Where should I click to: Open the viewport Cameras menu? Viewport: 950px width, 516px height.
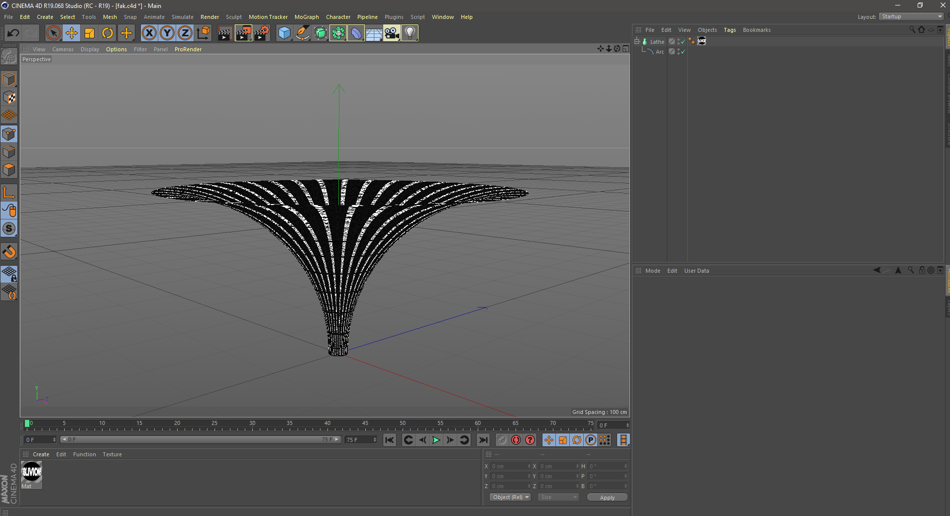click(63, 49)
